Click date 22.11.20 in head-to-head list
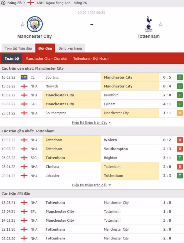 (8, 229)
